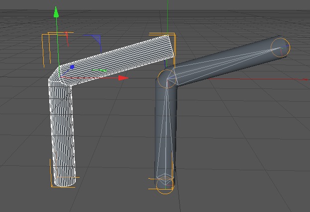Select the shaded gray tube's angled upper arm
The image size is (310, 212).
pyautogui.click(x=227, y=60)
